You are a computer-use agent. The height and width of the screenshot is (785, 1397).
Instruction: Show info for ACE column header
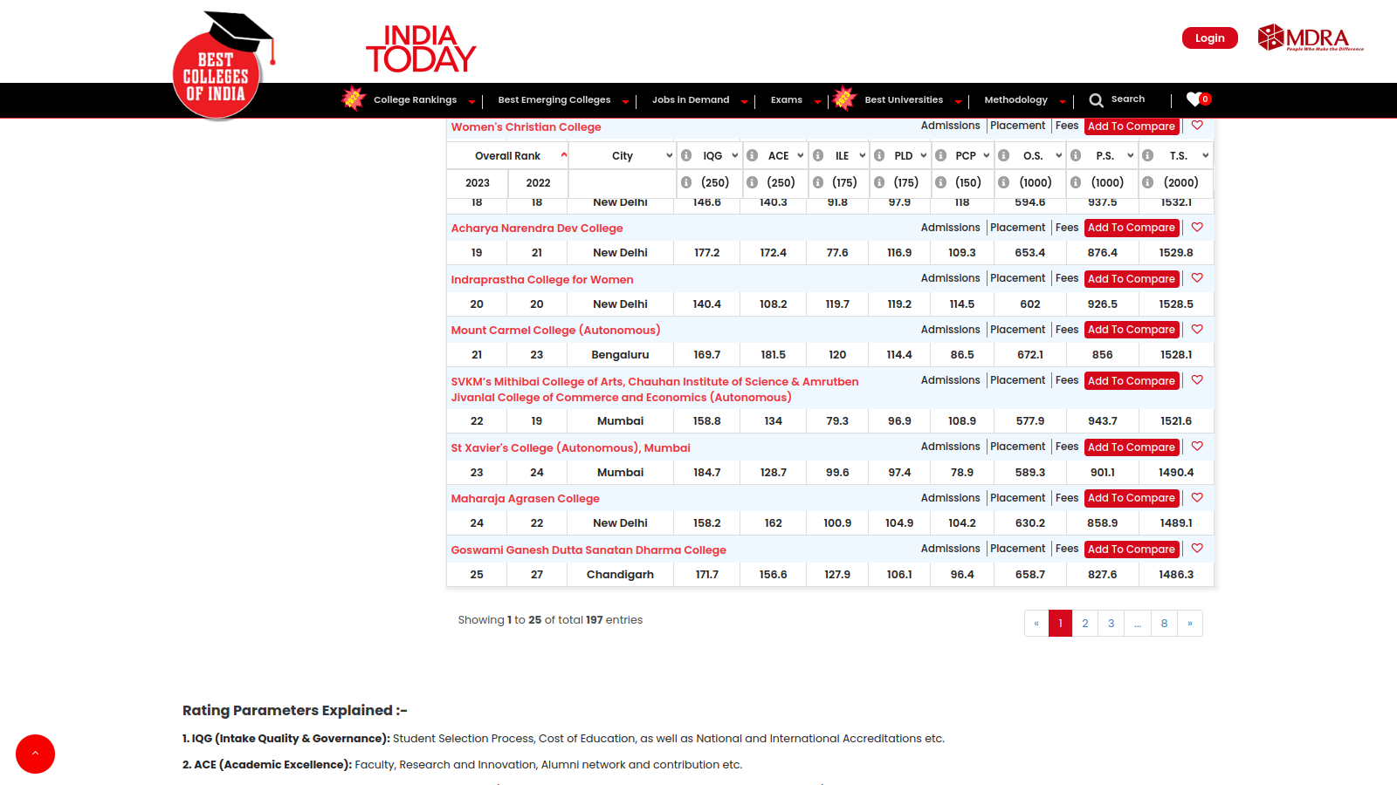click(x=752, y=155)
